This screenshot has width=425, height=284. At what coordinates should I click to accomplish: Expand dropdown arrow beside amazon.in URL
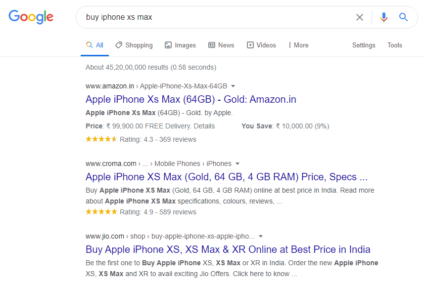coord(233,86)
